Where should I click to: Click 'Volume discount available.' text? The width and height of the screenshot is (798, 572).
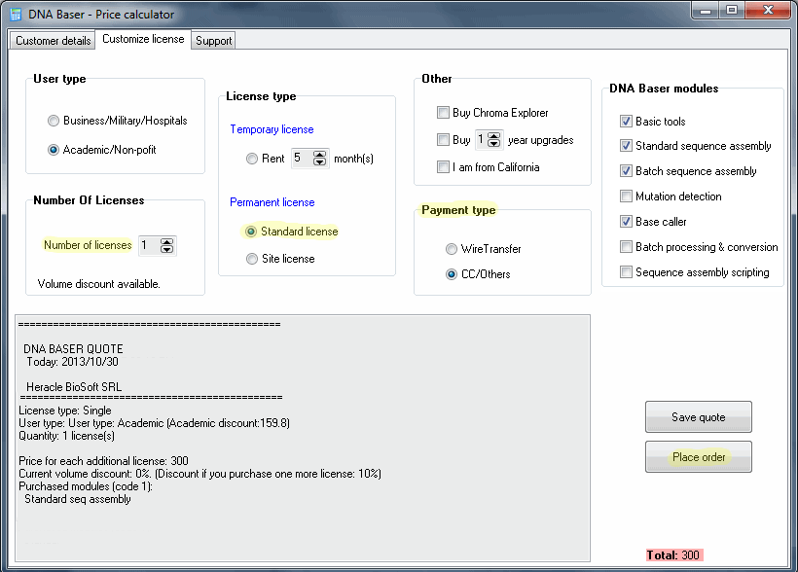98,284
